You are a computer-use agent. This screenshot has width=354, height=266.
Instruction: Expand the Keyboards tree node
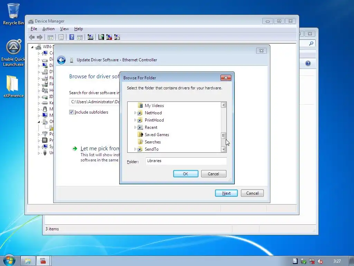pos(39,103)
